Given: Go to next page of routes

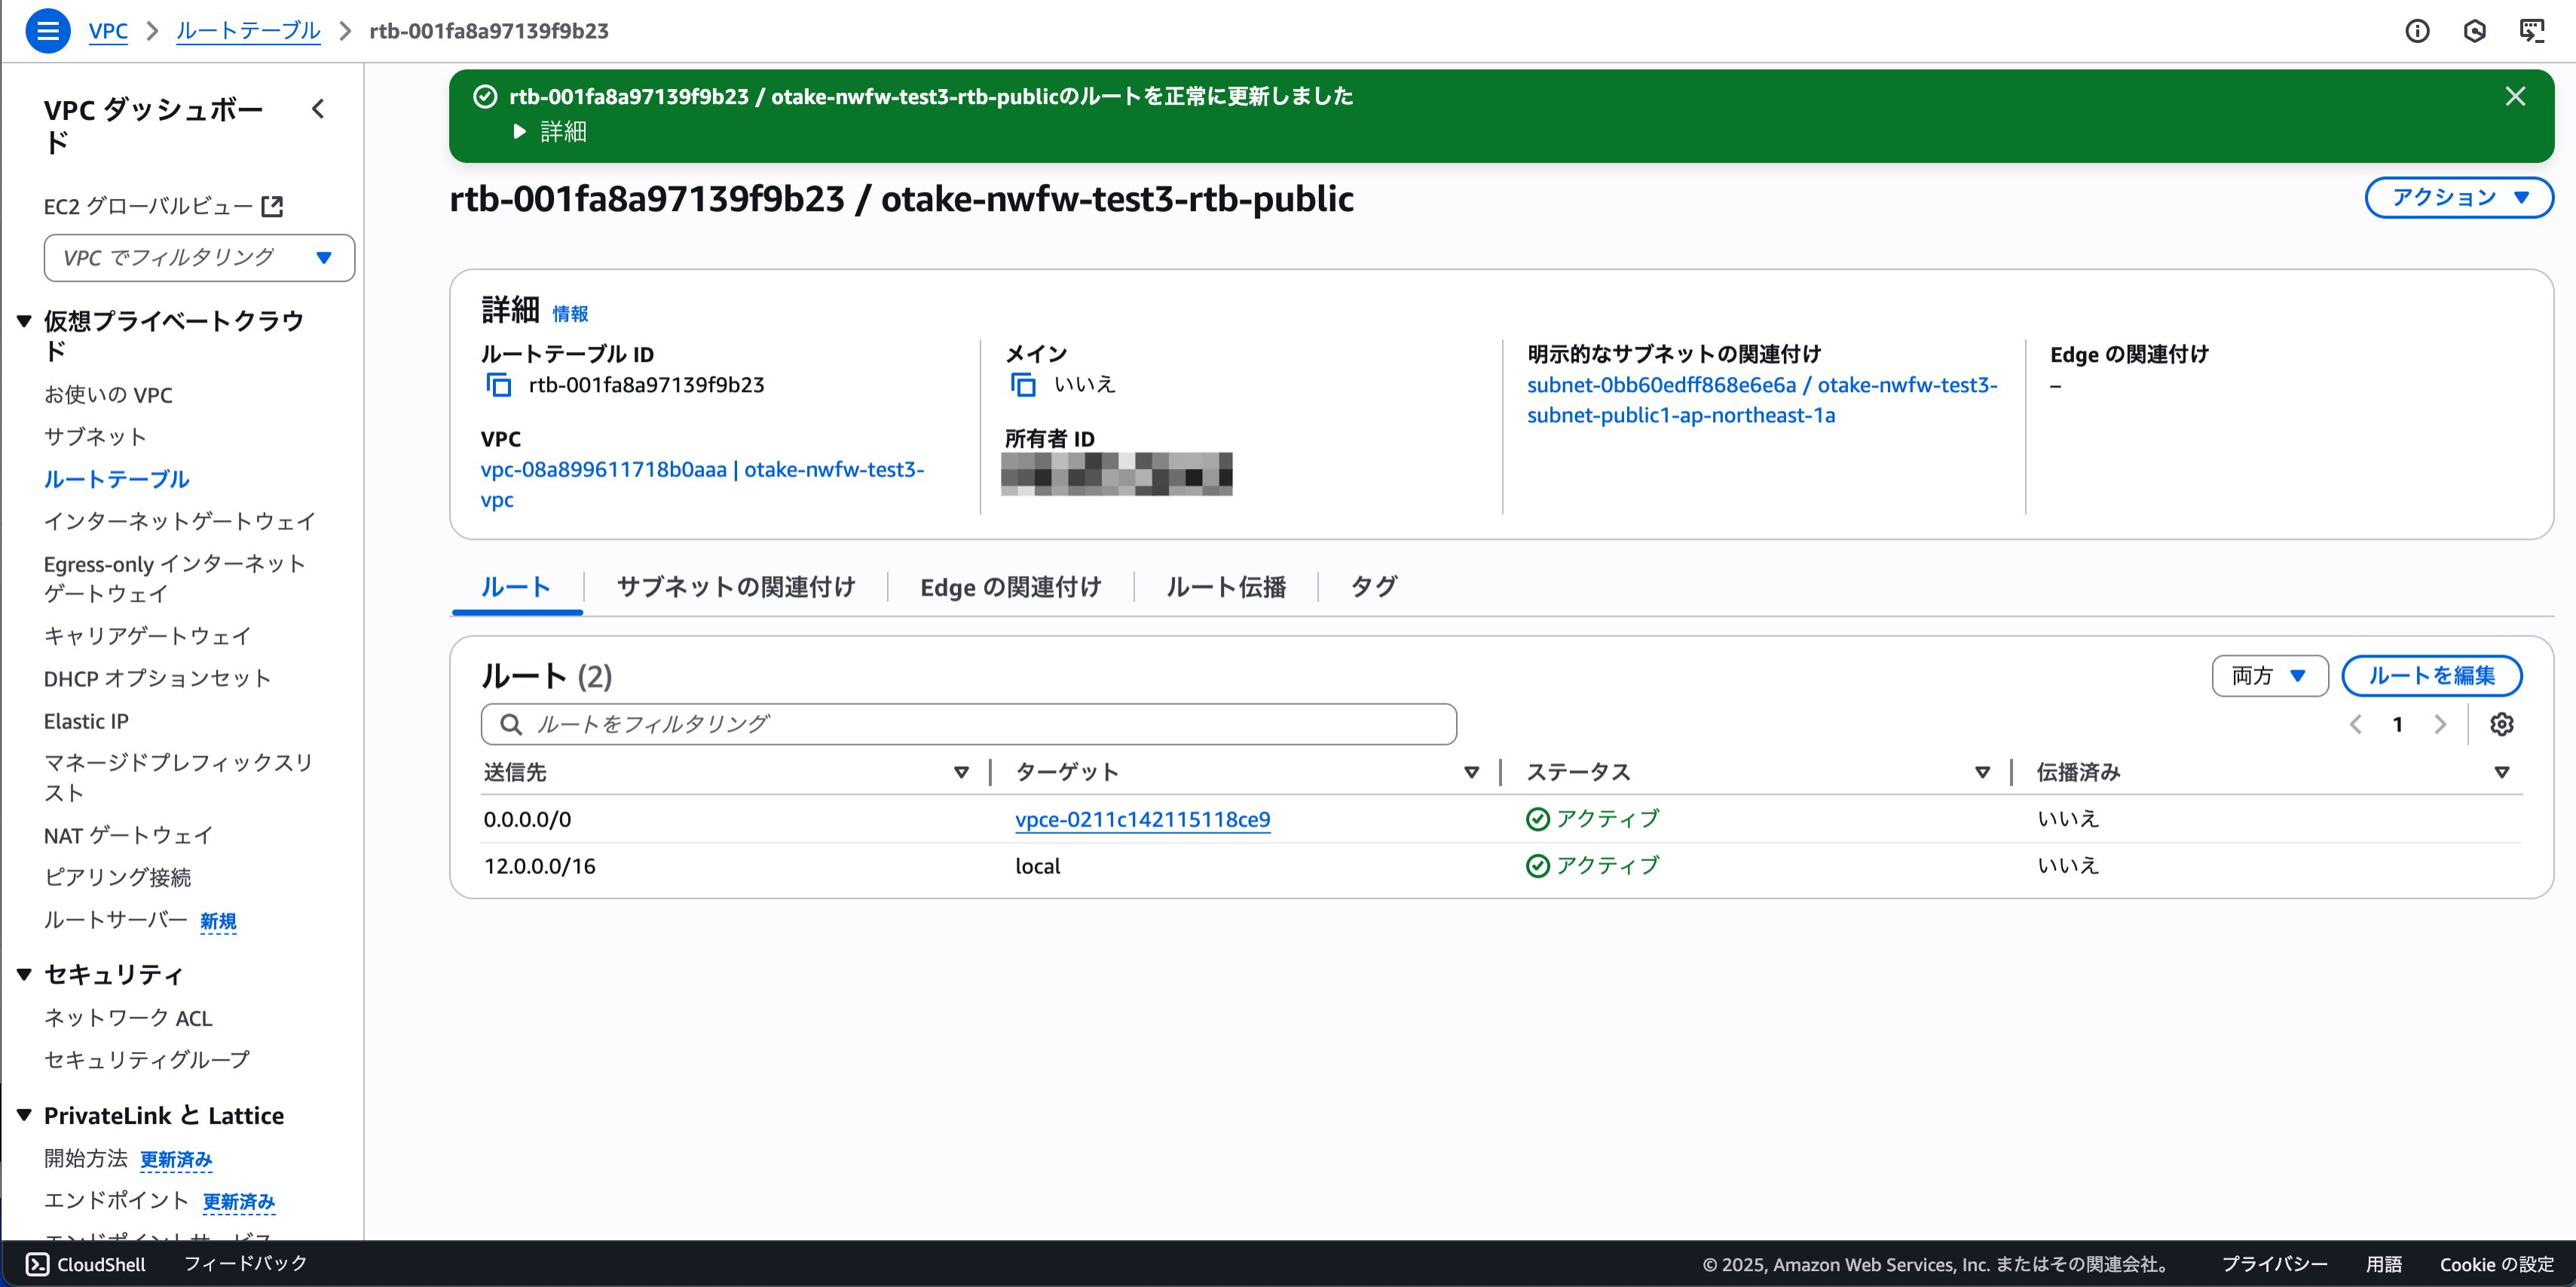Looking at the screenshot, I should pyautogui.click(x=2440, y=724).
